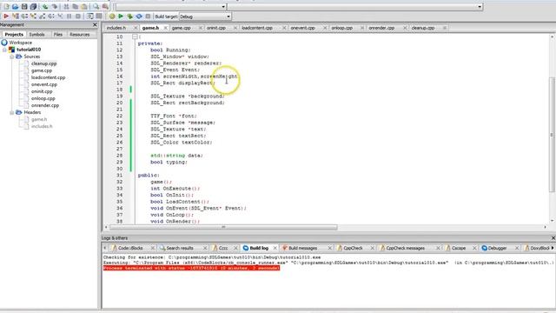Click the Build and run icon

[x=129, y=17]
